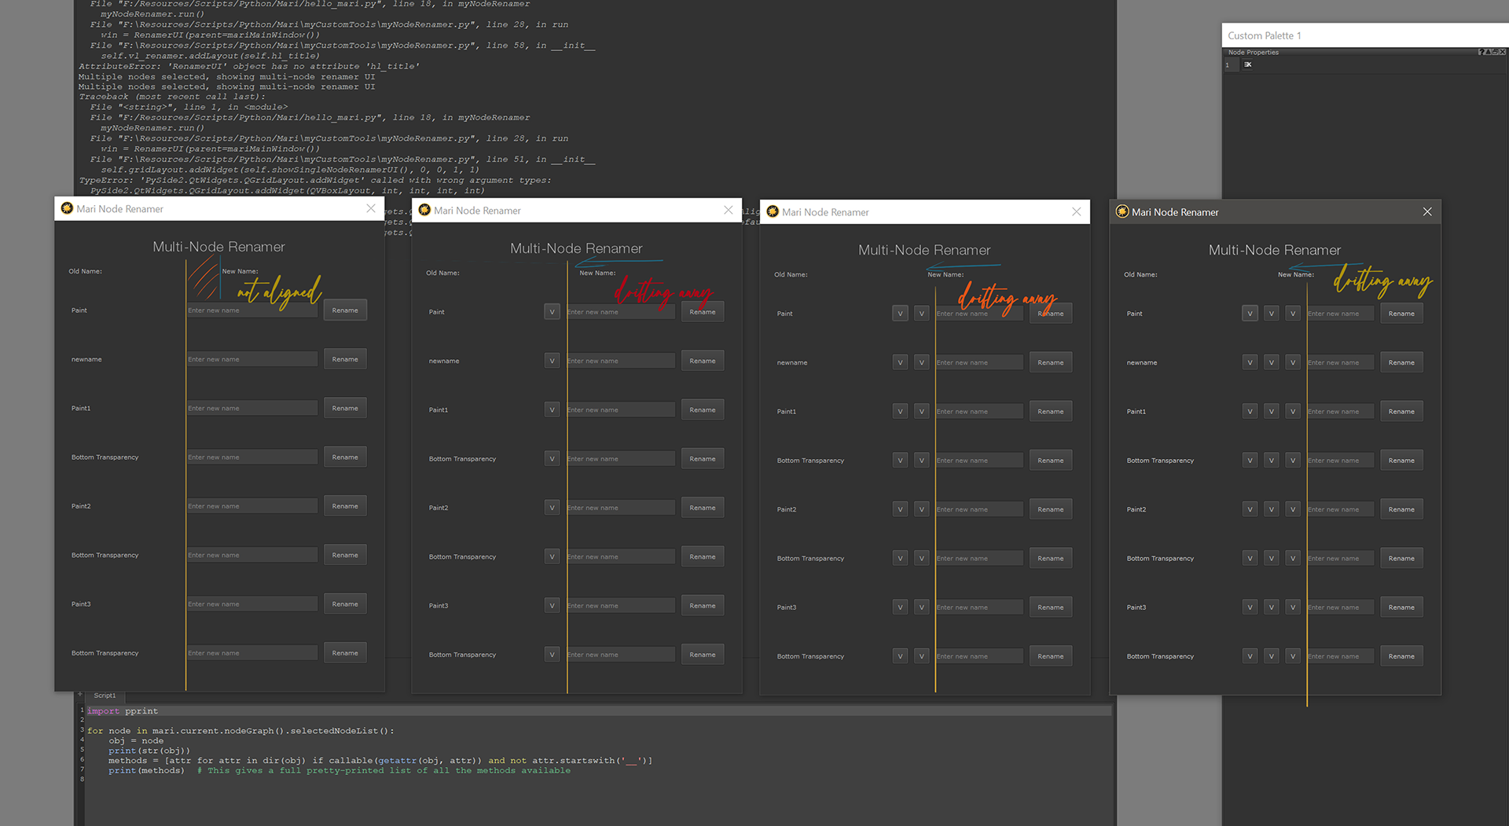1509x826 pixels.
Task: Undock the Node Properties palette with its float icon
Action: [x=1494, y=53]
